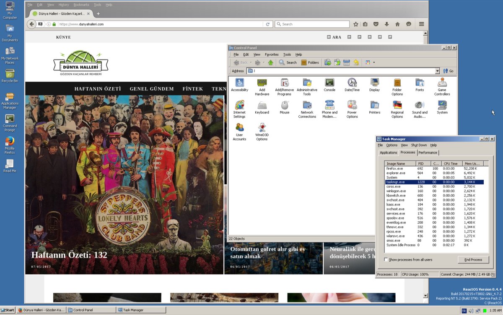503x315 pixels.
Task: Open Add Hardware in Control Panel
Action: [x=262, y=87]
